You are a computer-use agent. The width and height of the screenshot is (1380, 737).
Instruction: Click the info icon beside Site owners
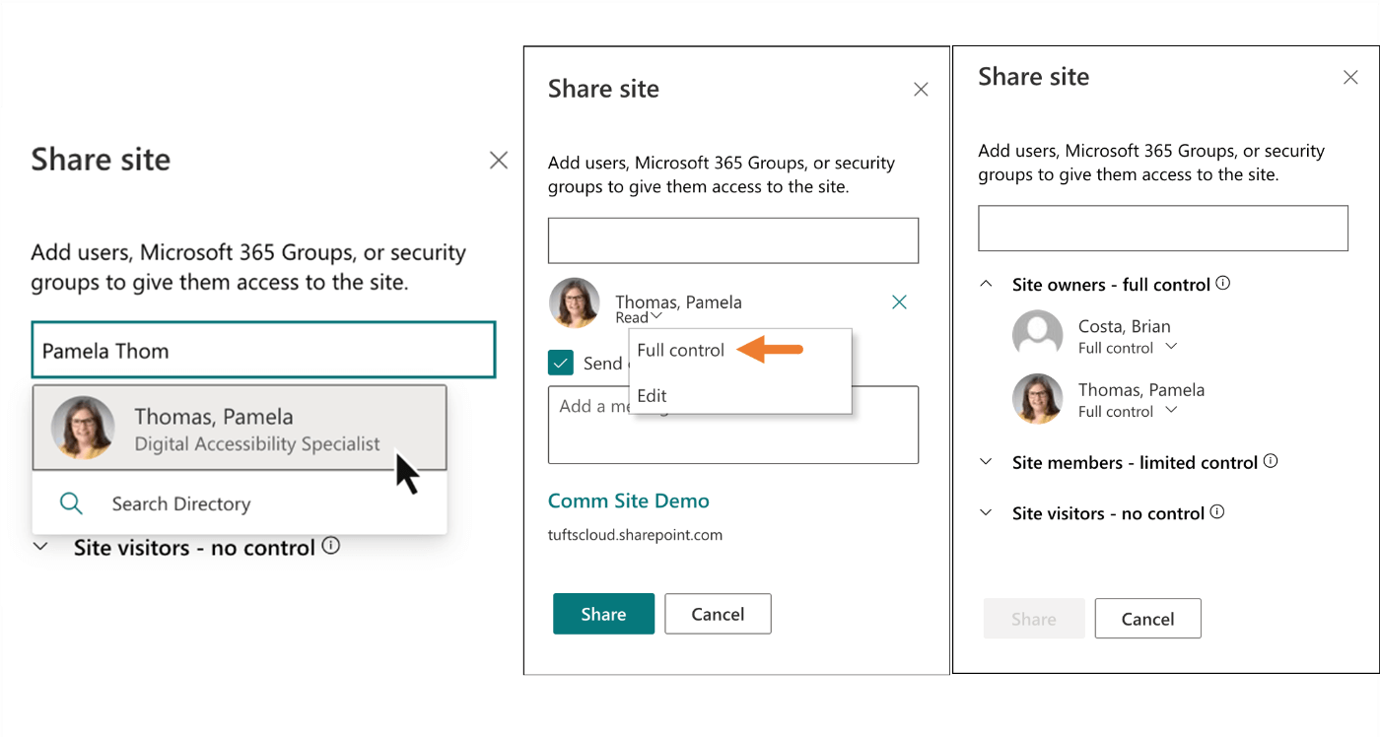click(x=1223, y=284)
